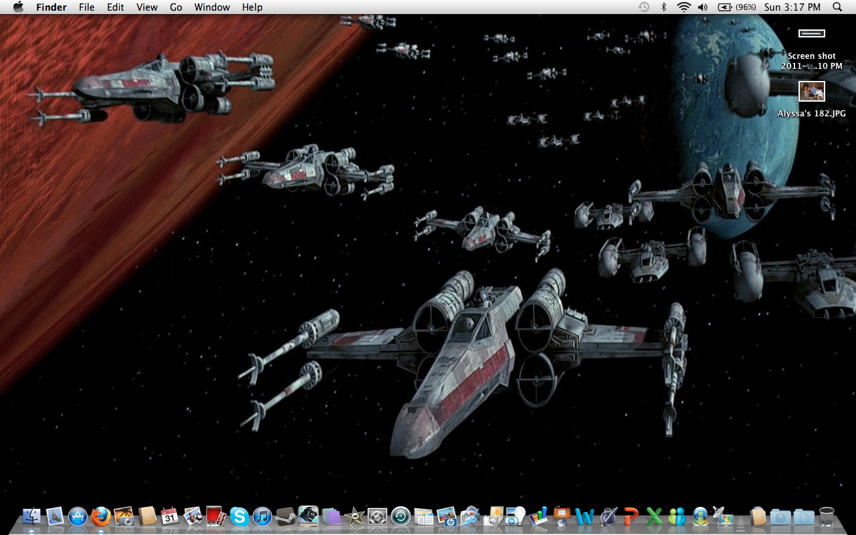Viewport: 856px width, 535px height.
Task: Open the Wi-Fi status menu
Action: click(x=683, y=7)
